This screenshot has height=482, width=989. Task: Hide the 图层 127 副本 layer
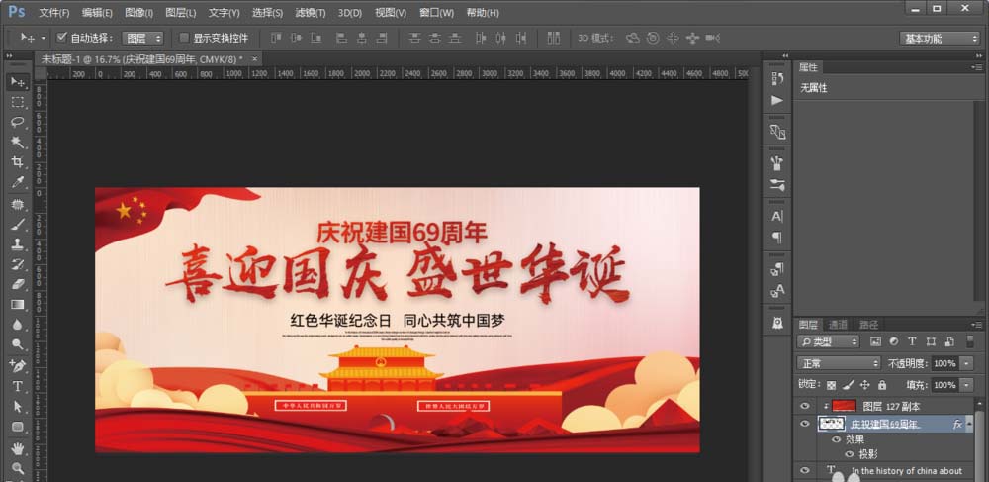804,406
